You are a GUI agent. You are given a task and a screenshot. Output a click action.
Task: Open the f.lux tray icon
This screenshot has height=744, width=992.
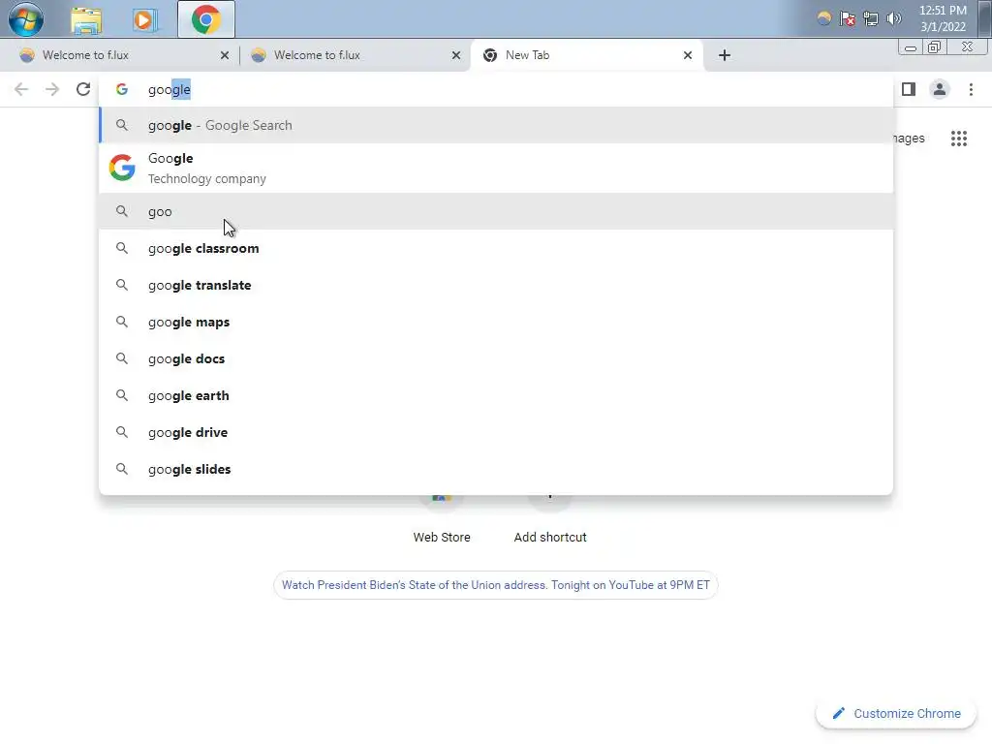pos(823,18)
